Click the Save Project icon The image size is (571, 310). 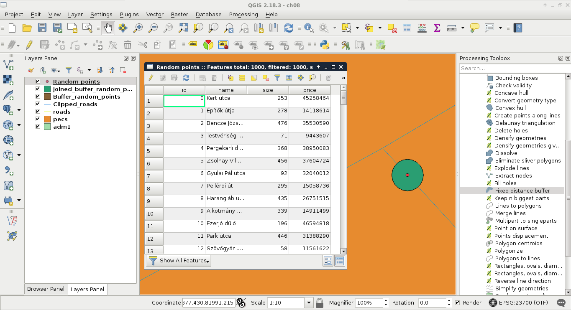(x=42, y=28)
